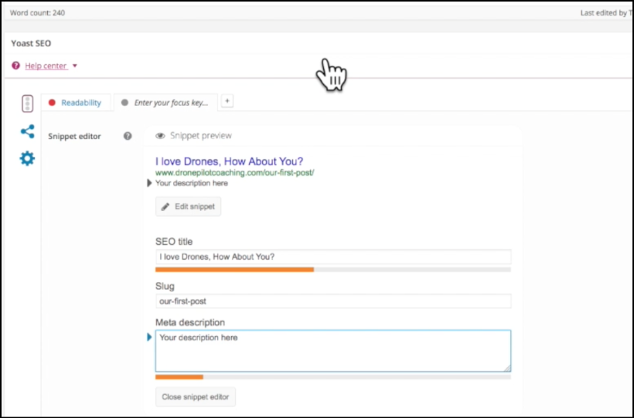Click the blue arrow beside Meta description

149,337
